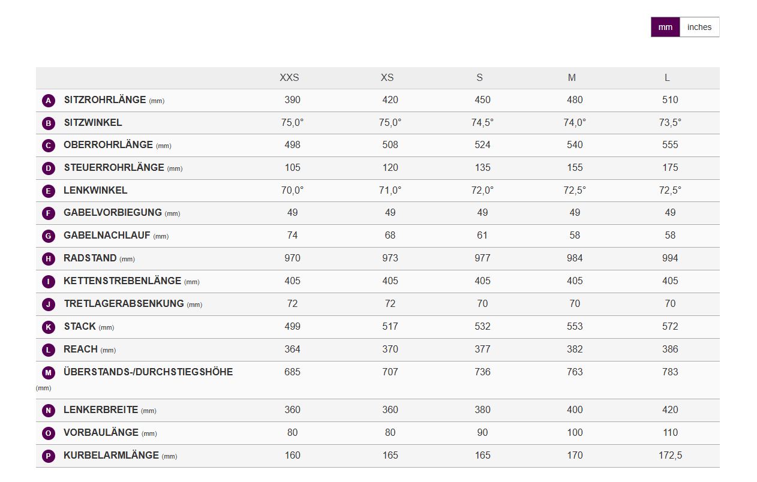Click the OBERROHRLÄNGE row label
Image resolution: width=757 pixels, height=482 pixels.
(x=108, y=145)
